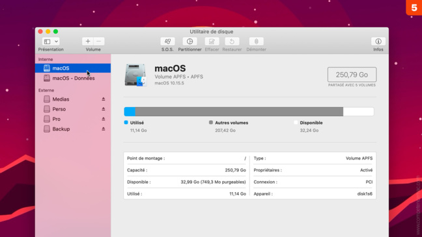Click the white Disponible bar segment
422x237 pixels.
click(x=358, y=112)
